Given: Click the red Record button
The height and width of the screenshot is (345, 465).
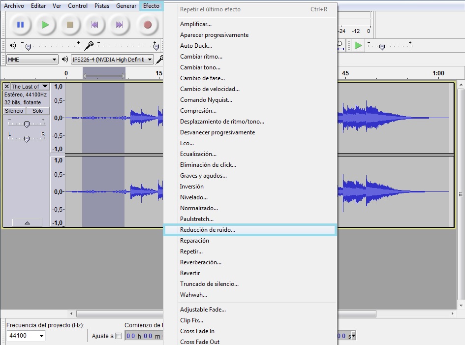Looking at the screenshot, I should coord(148,25).
